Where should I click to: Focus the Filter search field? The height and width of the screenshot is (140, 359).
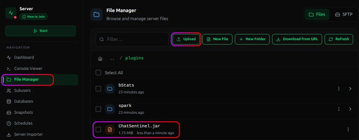132,40
